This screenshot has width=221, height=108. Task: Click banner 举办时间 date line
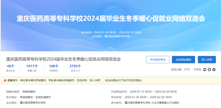[111, 32]
